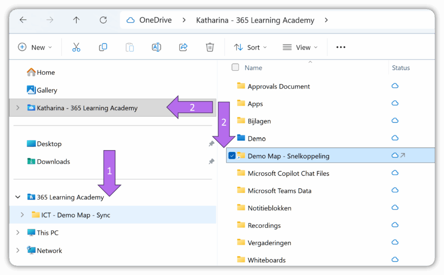The height and width of the screenshot is (275, 444).
Task: Collapse the 365 Learning Academy tree node
Action: tap(18, 197)
